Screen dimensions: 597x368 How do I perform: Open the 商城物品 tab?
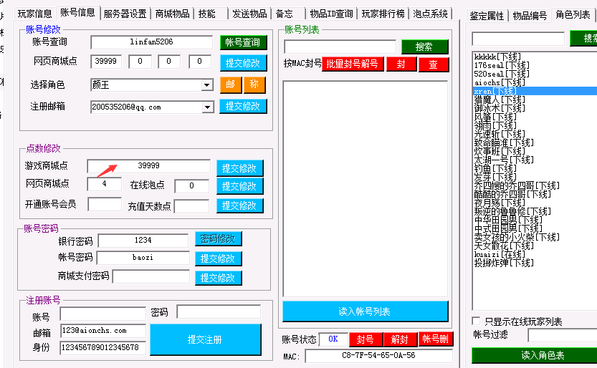click(x=172, y=14)
